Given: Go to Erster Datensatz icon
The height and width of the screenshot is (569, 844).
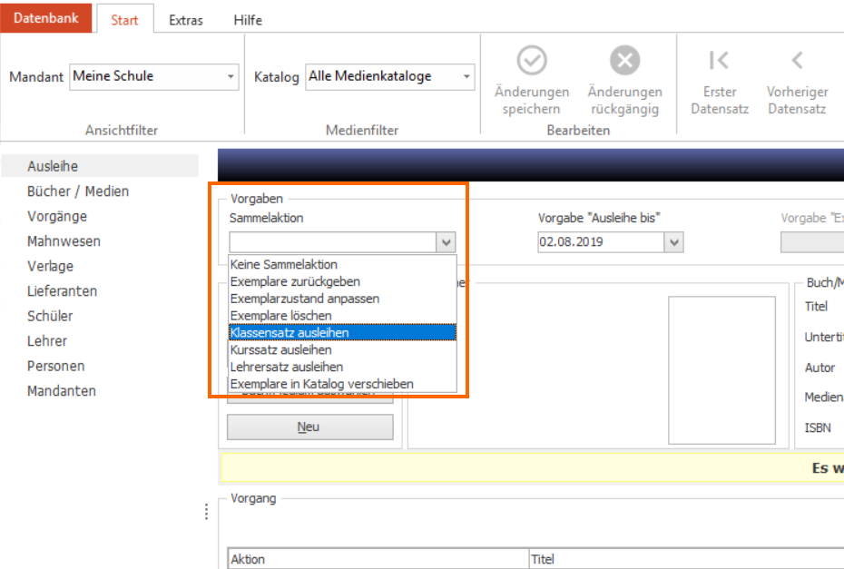Looking at the screenshot, I should click(719, 60).
